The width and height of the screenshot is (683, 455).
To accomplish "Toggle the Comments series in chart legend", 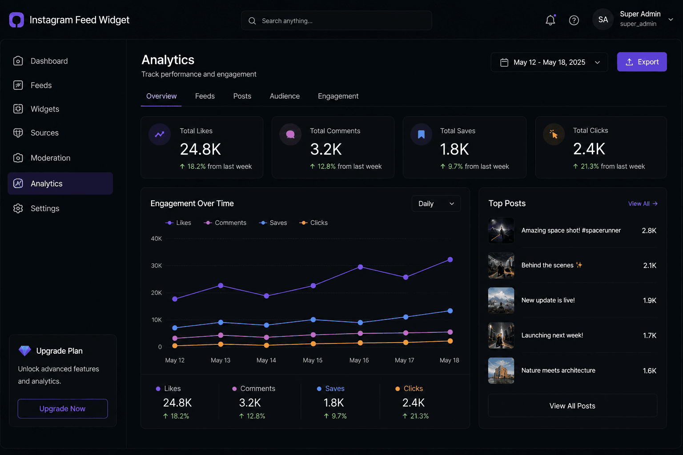I will 225,223.
